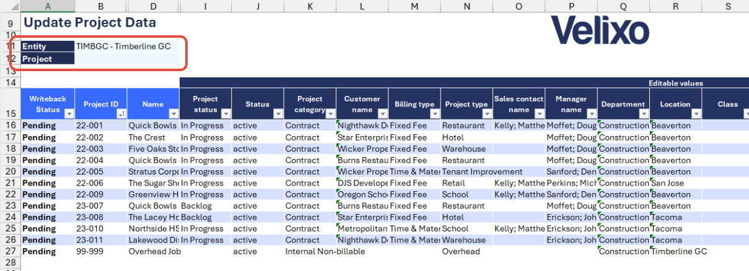Open the Project category filter dropdown
The width and height of the screenshot is (749, 271).
tap(330, 114)
